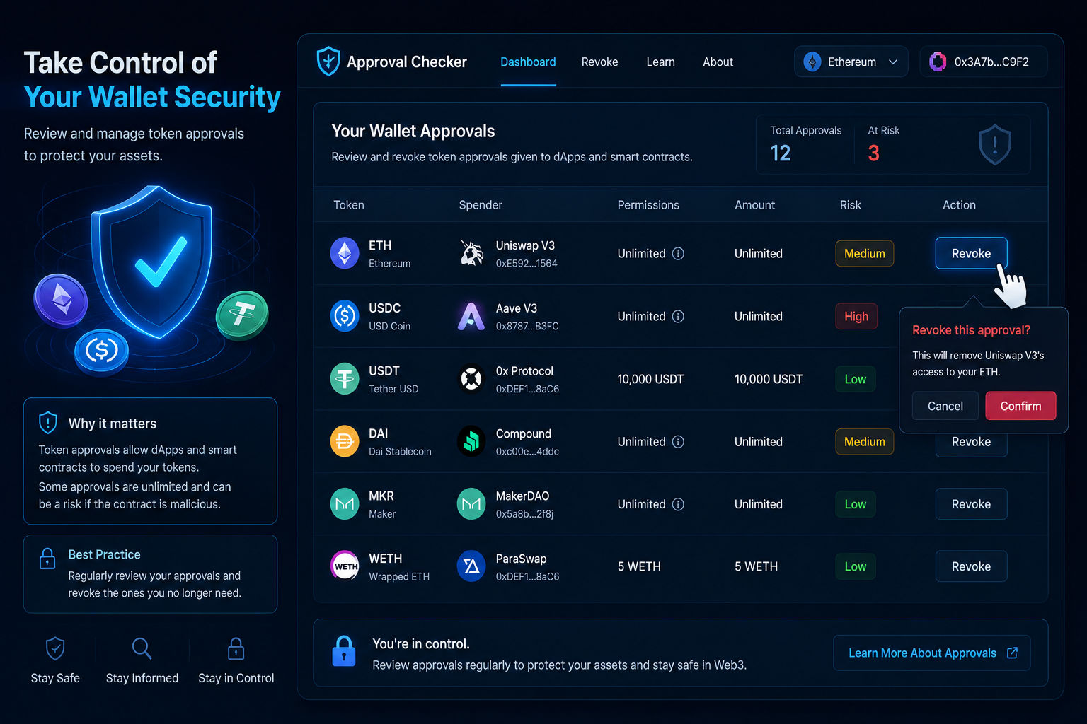
Task: Click the Compound spender icon
Action: point(471,441)
